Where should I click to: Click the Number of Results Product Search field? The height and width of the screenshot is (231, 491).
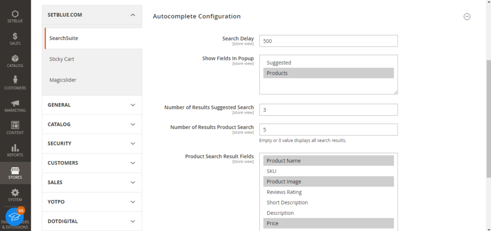(328, 130)
